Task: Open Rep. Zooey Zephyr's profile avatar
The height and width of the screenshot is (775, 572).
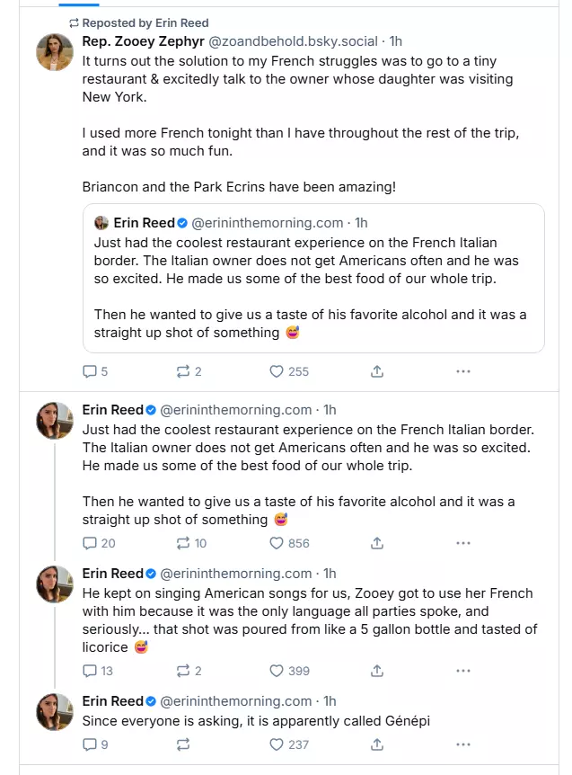Action: tap(54, 52)
